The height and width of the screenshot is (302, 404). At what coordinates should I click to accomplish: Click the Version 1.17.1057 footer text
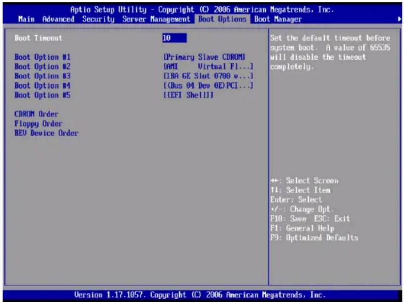[200, 295]
